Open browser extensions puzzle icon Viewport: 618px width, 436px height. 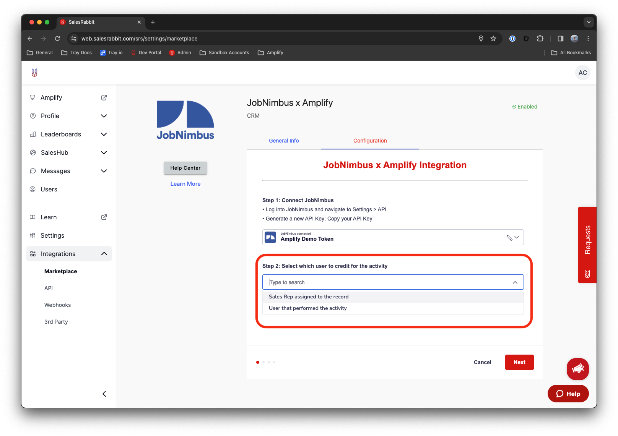pos(540,39)
